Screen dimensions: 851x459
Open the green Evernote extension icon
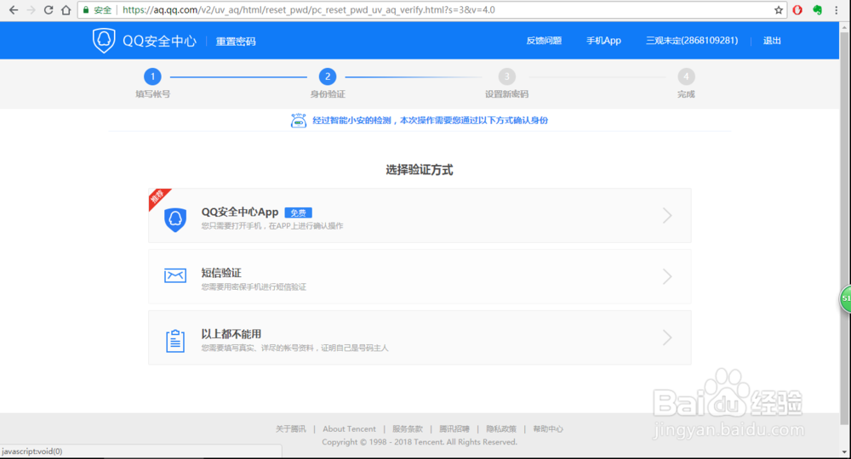pos(817,9)
